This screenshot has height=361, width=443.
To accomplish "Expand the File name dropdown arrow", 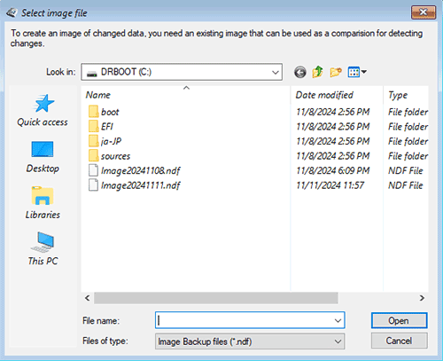I will coord(338,320).
